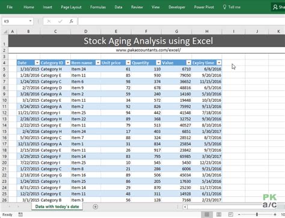Screen dimensions: 285x218
Task: Adjust the zoom slider handle
Action: point(257,214)
